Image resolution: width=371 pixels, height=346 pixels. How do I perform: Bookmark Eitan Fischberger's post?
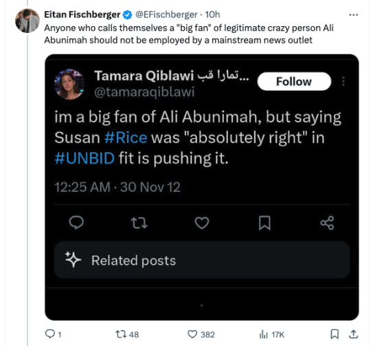[335, 334]
